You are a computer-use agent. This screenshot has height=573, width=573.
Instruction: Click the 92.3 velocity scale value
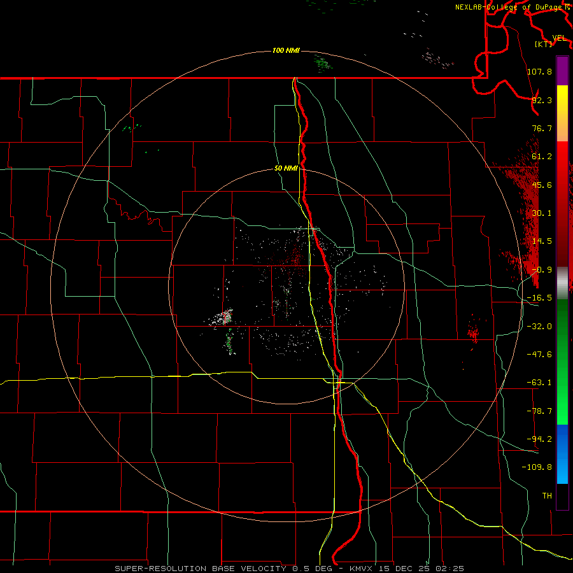click(542, 100)
